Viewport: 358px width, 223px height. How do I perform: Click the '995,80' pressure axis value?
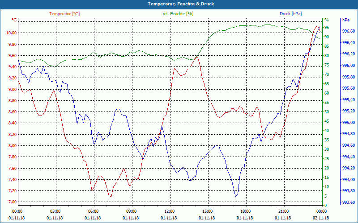[x=349, y=77]
